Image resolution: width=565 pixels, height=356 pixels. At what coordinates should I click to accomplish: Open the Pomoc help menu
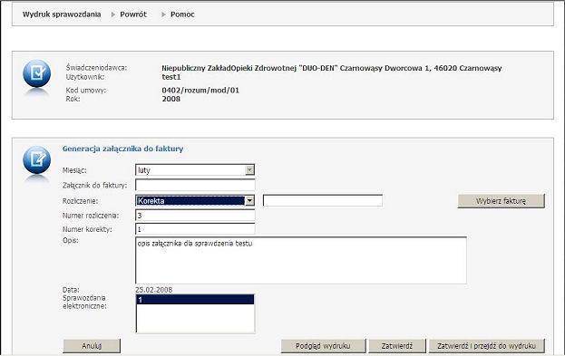click(x=182, y=14)
